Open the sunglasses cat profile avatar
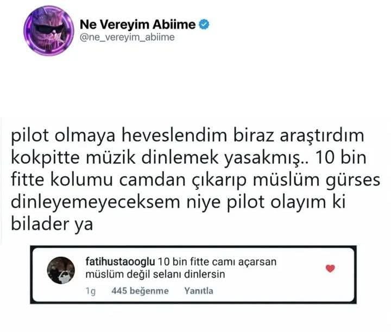This screenshot has width=391, height=332. point(49,30)
